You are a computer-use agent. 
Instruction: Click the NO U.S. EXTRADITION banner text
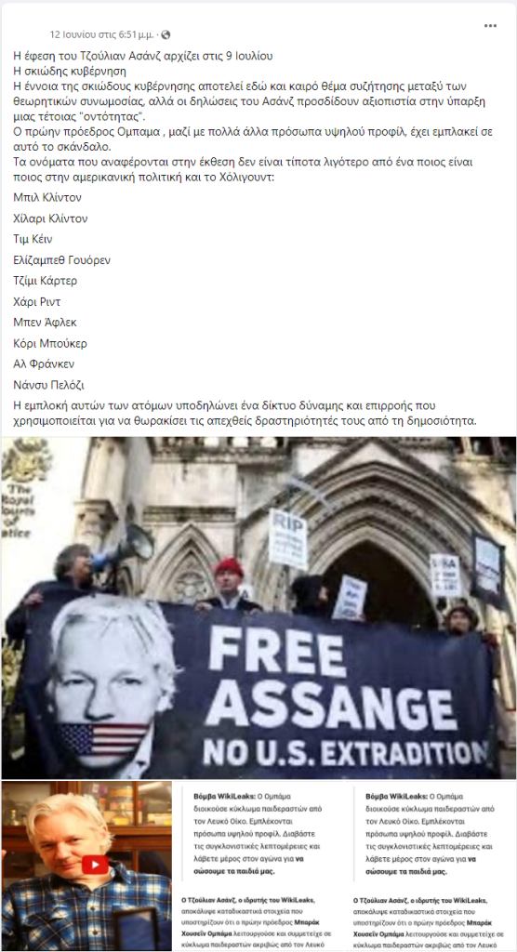point(345,751)
